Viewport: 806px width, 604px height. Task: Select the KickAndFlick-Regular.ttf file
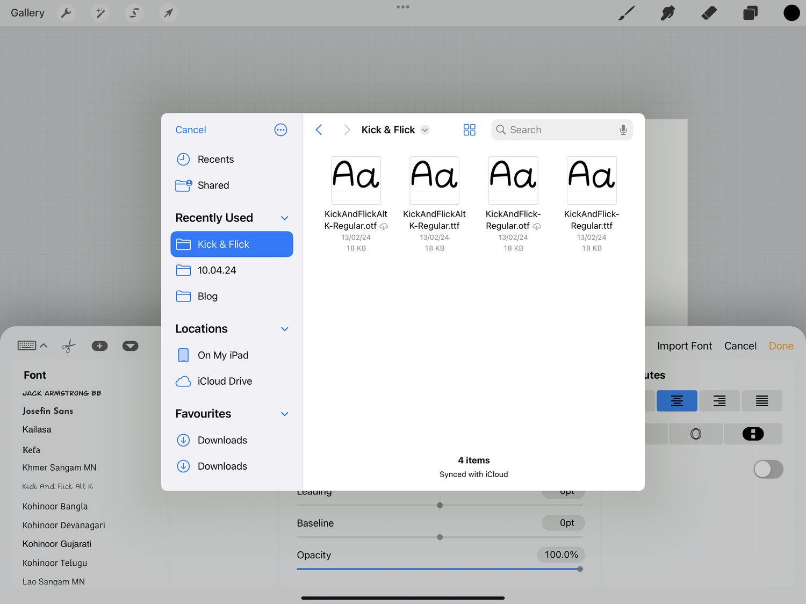point(591,181)
